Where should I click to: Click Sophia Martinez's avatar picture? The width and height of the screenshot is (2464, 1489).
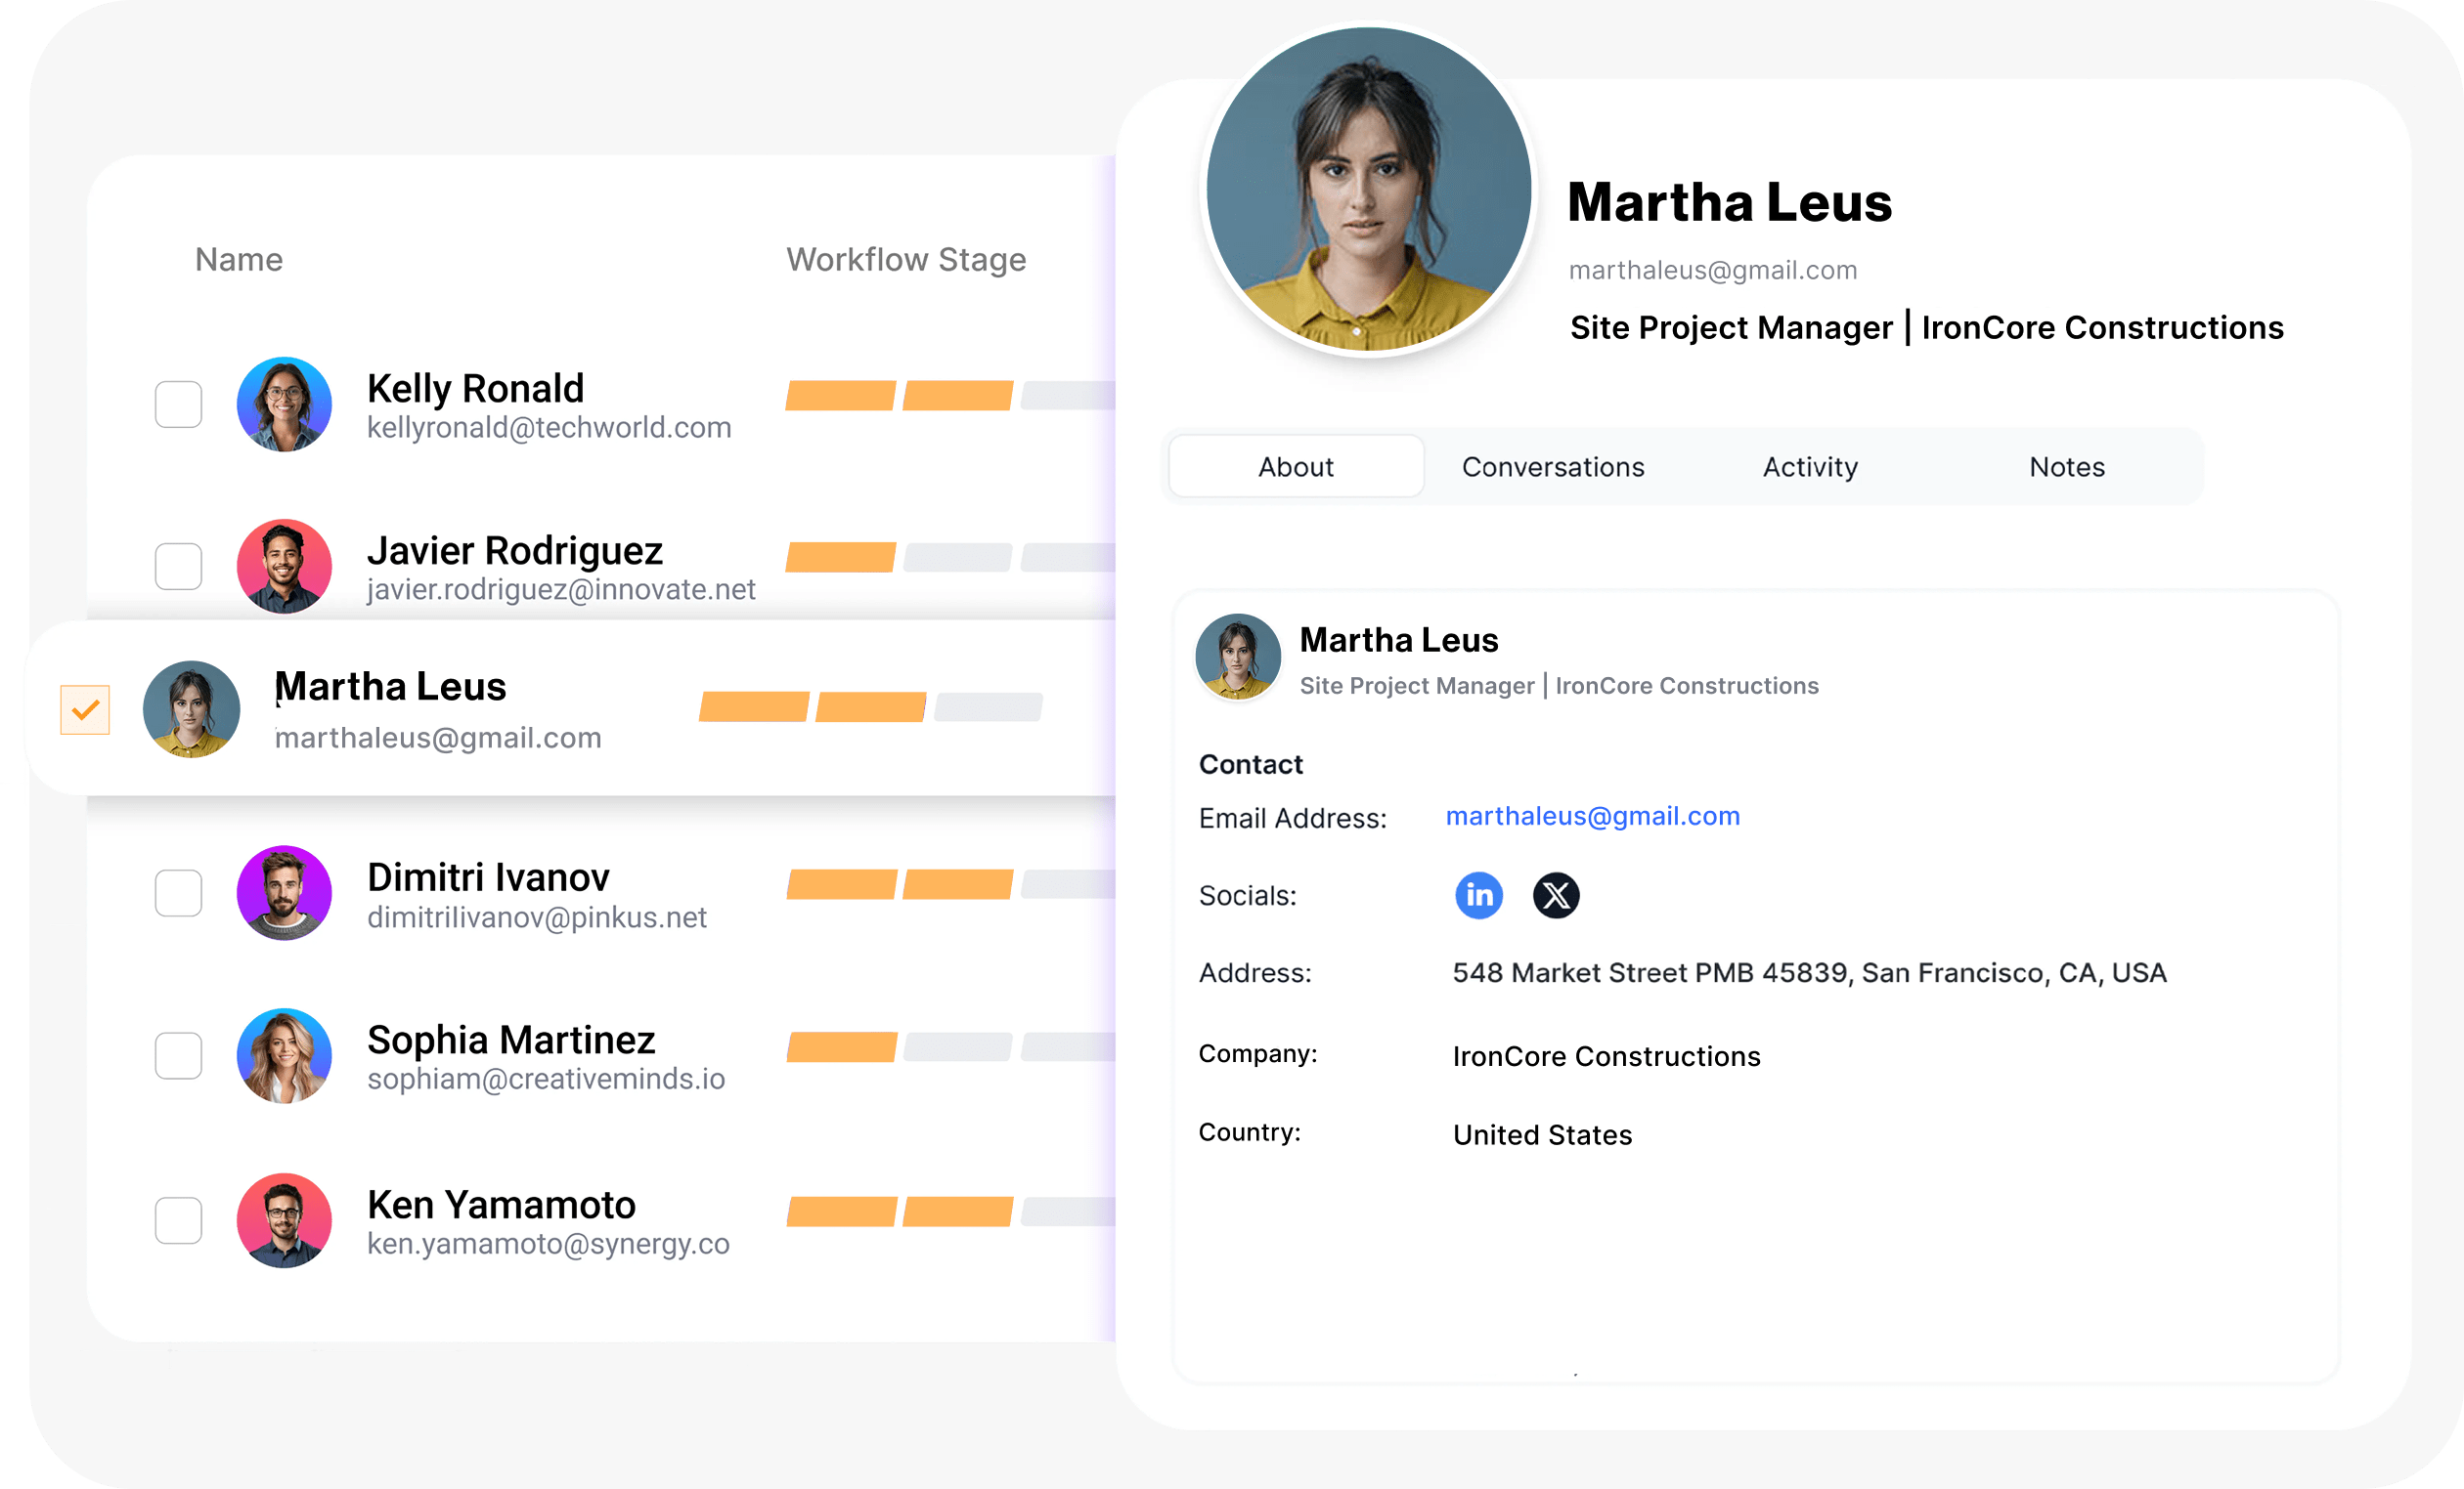click(284, 1056)
